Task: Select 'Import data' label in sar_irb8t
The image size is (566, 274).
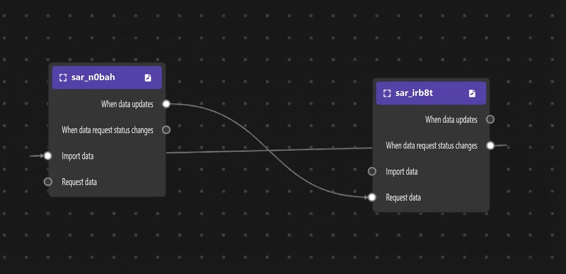Action: [402, 172]
